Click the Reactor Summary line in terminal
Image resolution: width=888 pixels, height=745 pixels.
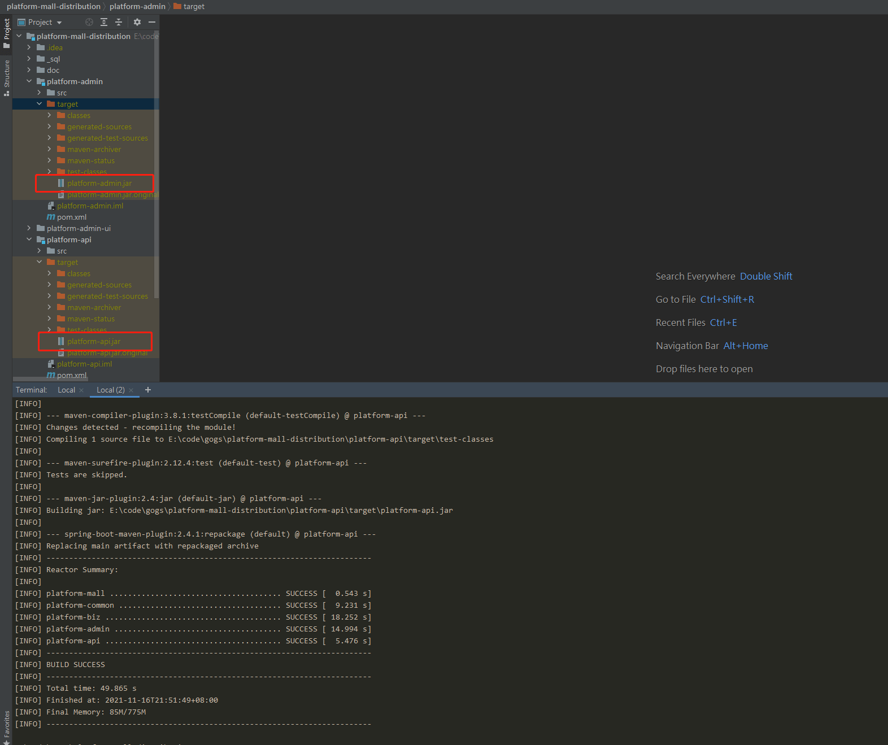coord(82,570)
